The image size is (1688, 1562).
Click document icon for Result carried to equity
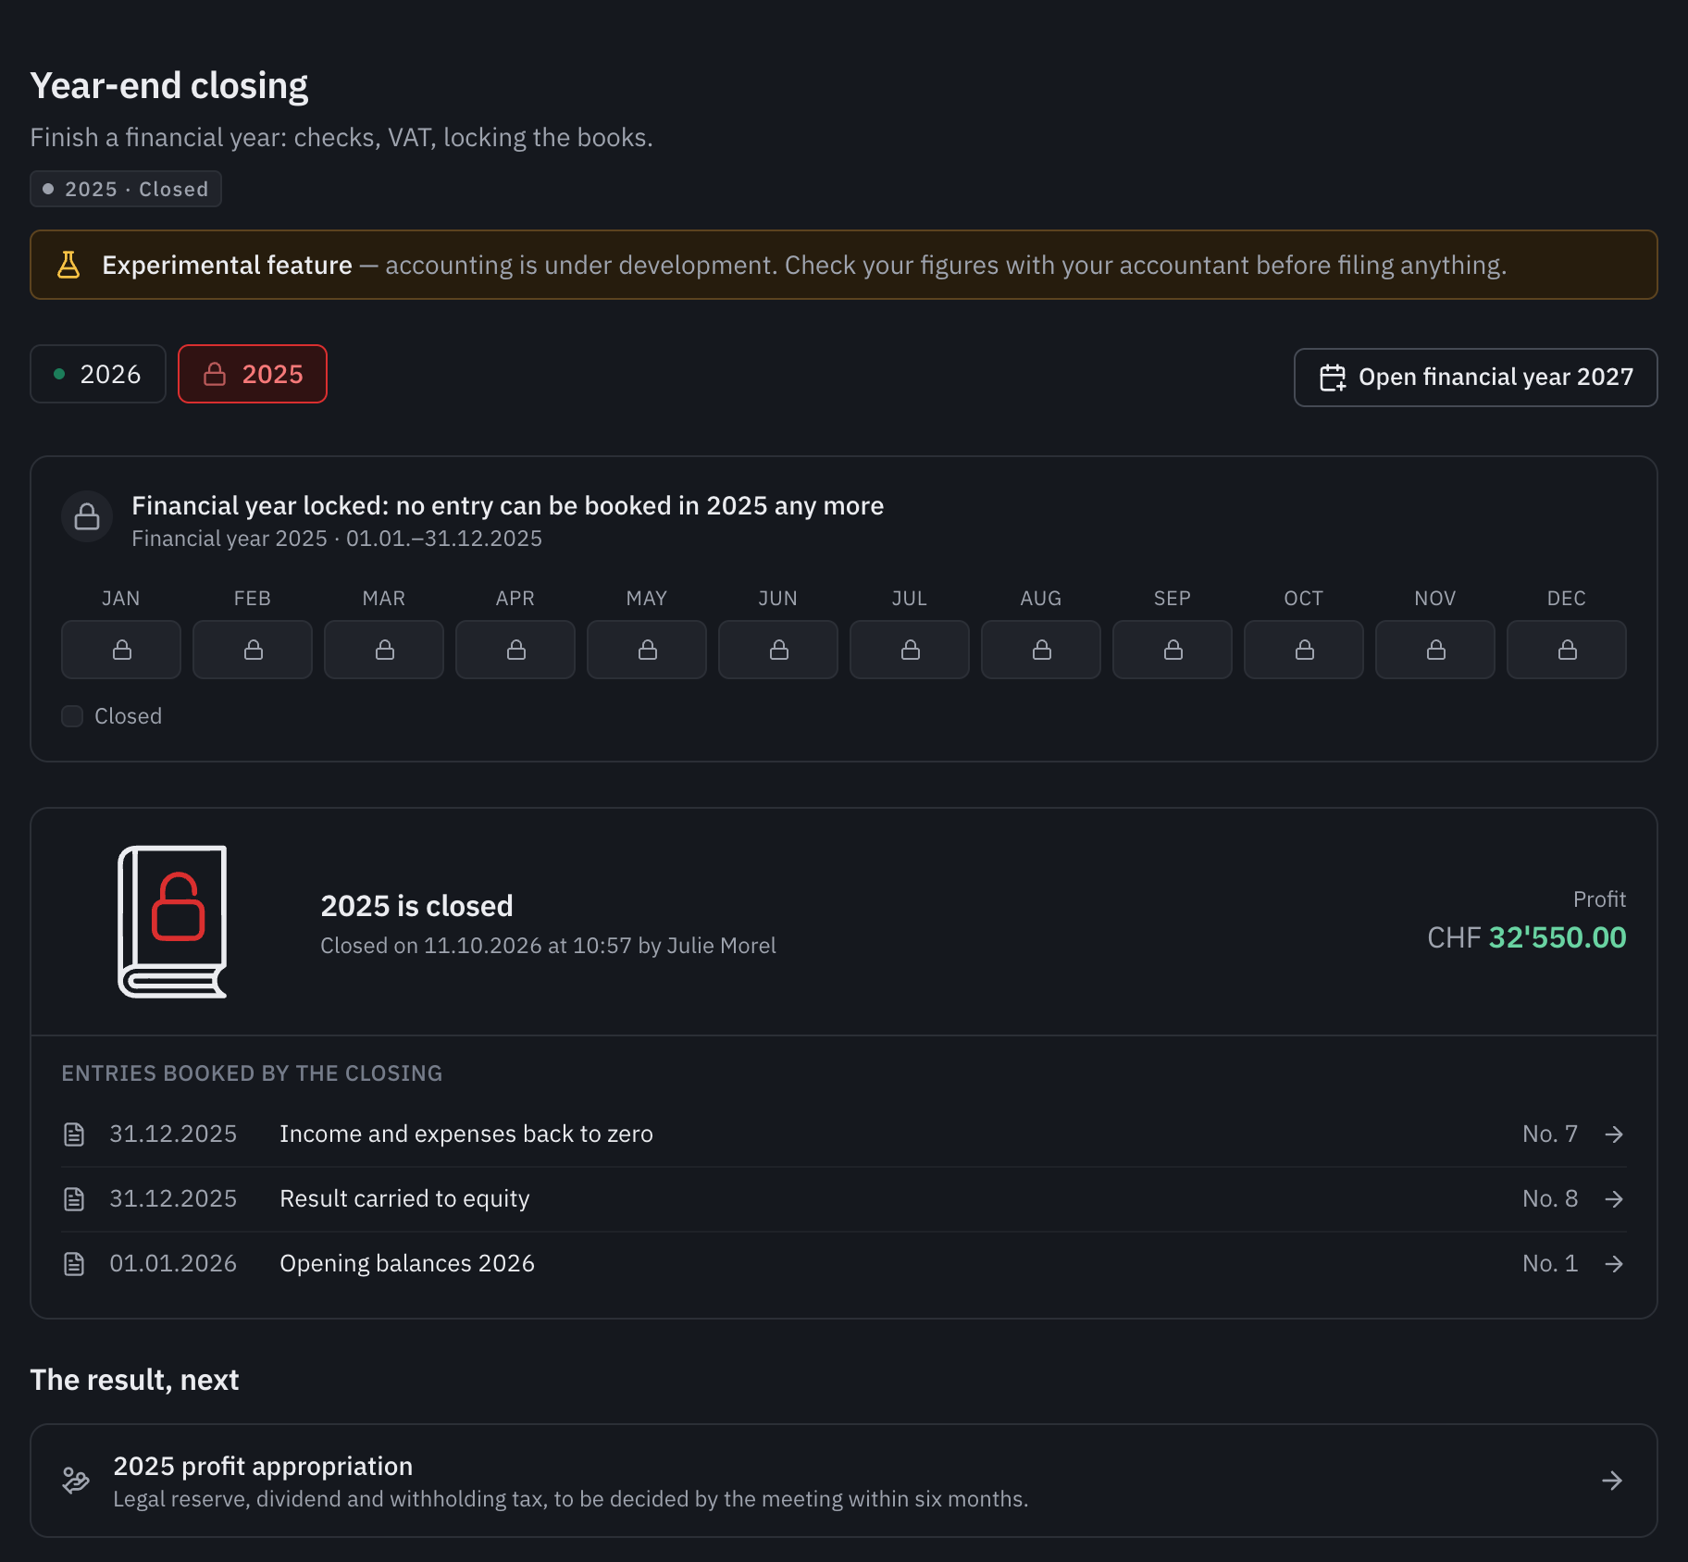point(74,1199)
